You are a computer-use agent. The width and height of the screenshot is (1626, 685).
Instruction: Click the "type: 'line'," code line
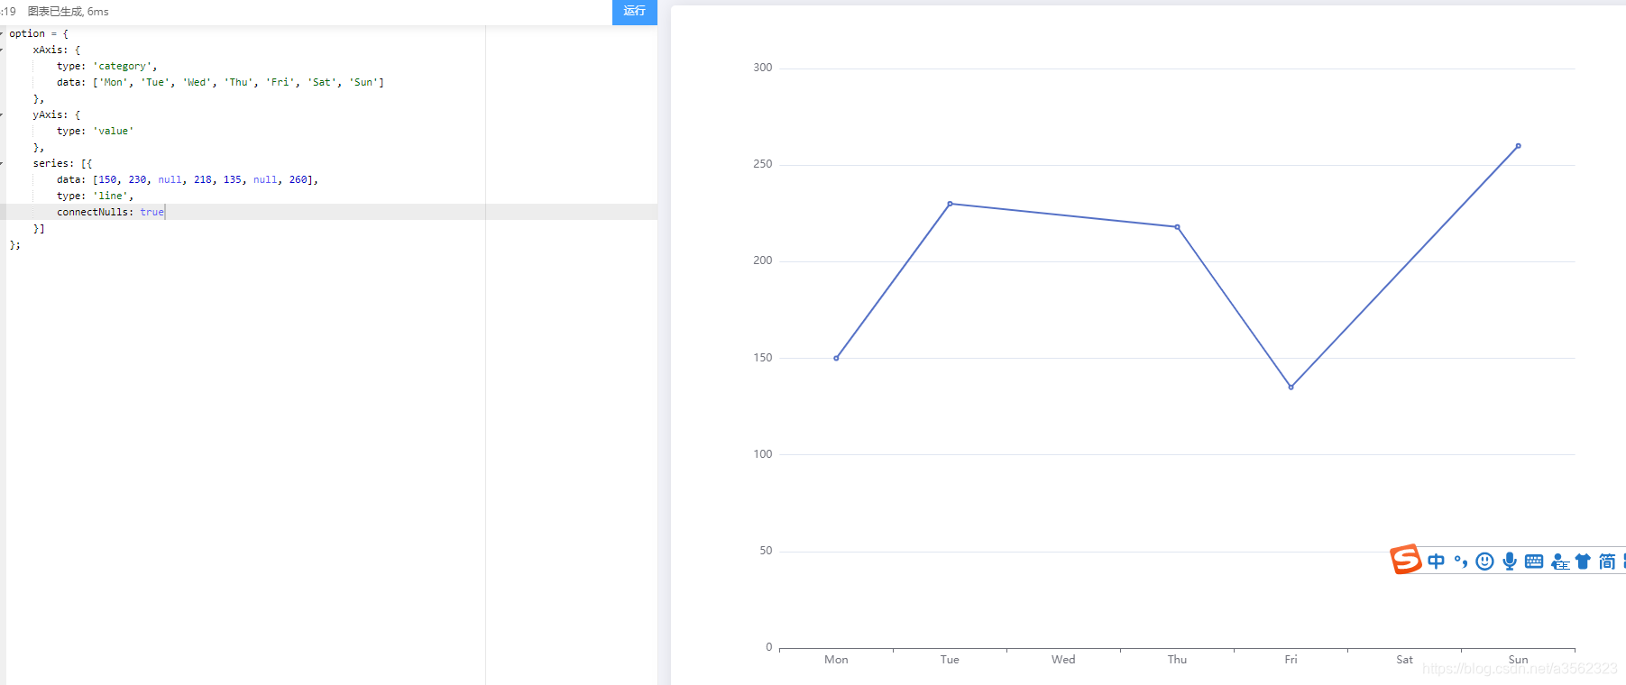95,196
